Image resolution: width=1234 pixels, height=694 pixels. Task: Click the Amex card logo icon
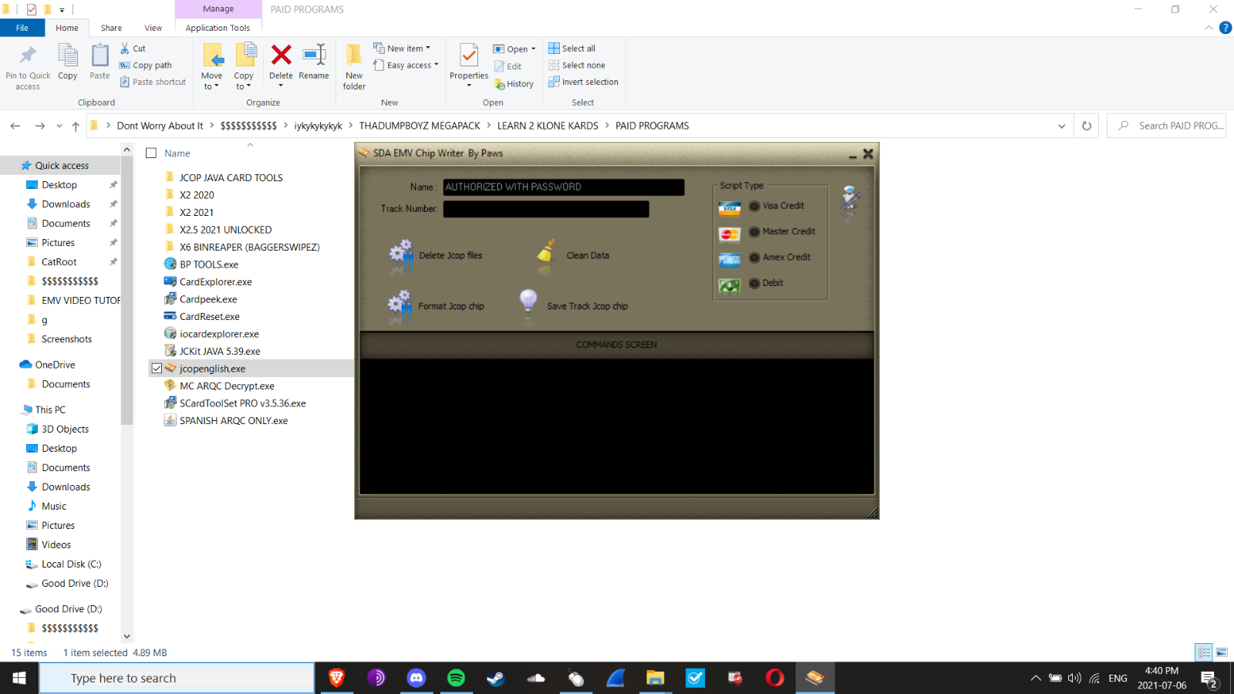tap(730, 259)
